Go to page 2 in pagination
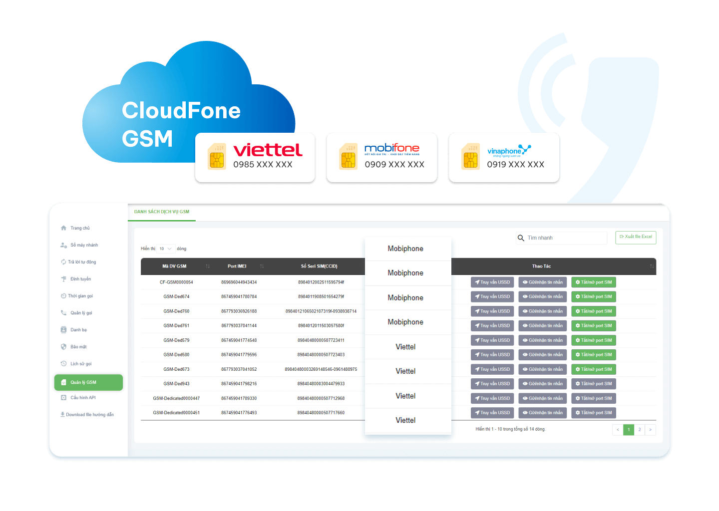719x511 pixels. [x=640, y=430]
